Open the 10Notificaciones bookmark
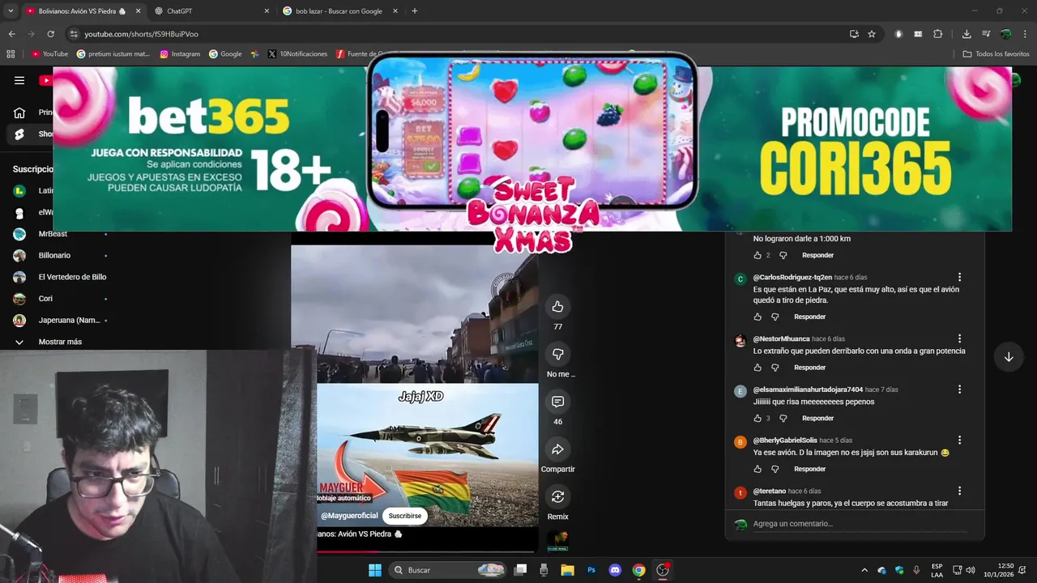 (x=297, y=54)
